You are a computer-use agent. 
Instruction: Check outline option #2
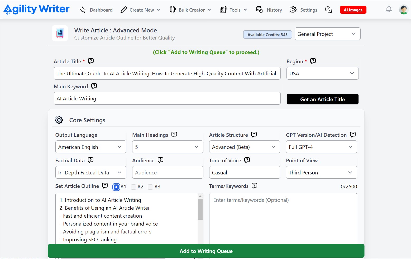[x=133, y=187]
